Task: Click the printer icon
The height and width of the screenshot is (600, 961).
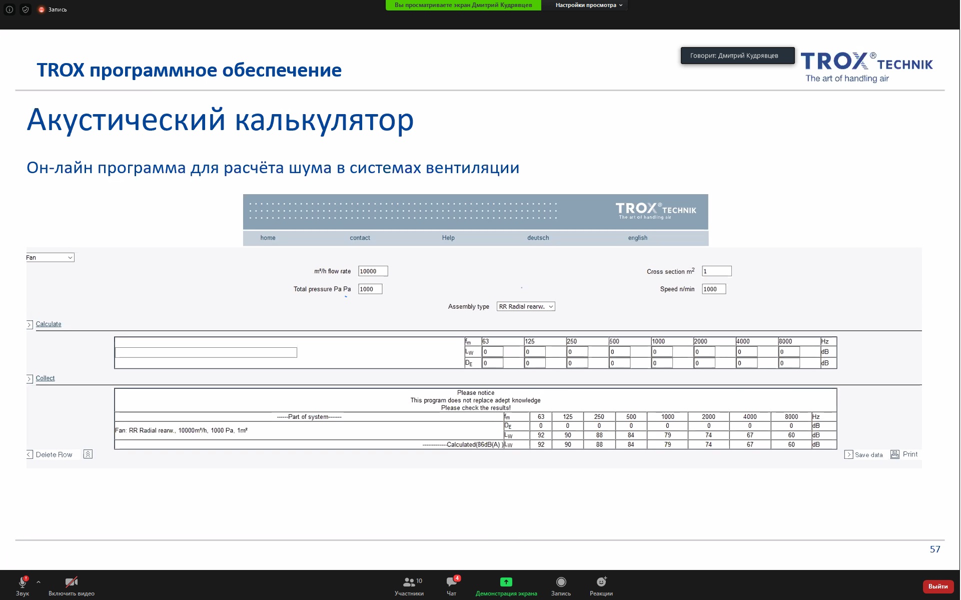Action: point(895,454)
